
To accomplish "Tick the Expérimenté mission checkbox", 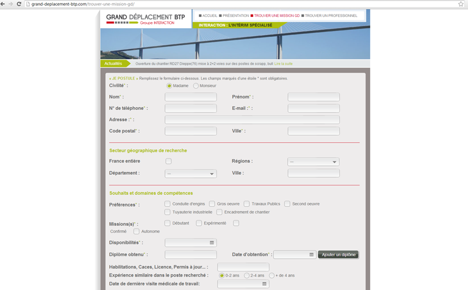I will (199, 223).
